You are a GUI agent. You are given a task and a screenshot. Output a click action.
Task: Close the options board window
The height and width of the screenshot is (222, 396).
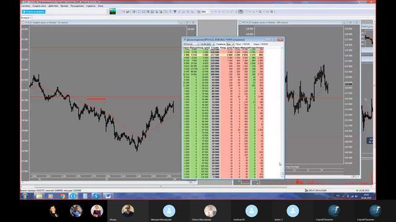[x=280, y=39]
